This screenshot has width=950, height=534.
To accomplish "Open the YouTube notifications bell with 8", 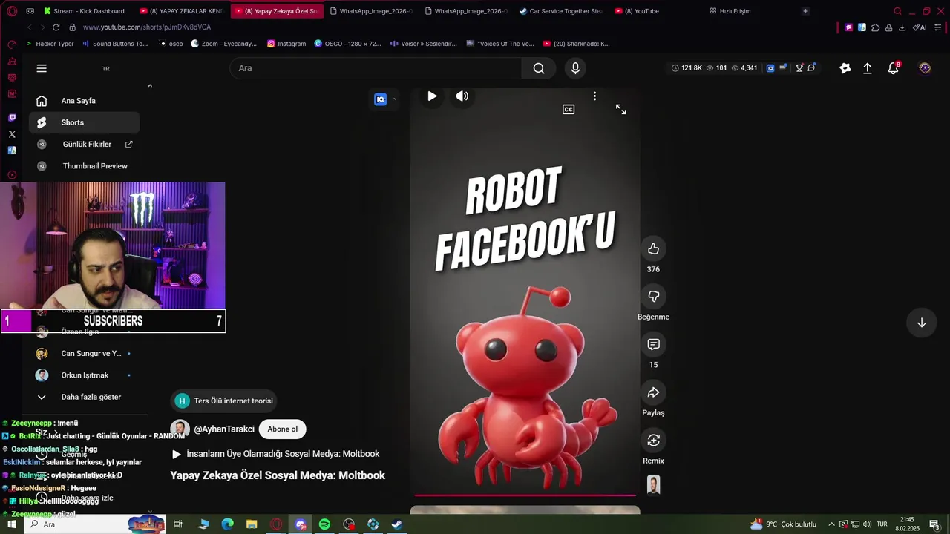I will [894, 68].
